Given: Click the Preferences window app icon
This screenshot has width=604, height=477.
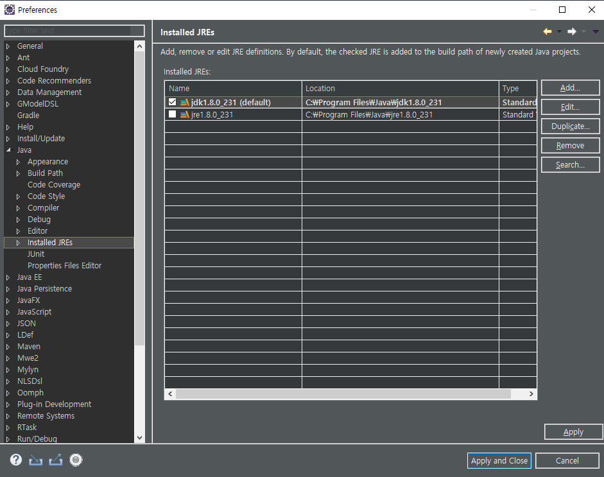Looking at the screenshot, I should [x=9, y=10].
